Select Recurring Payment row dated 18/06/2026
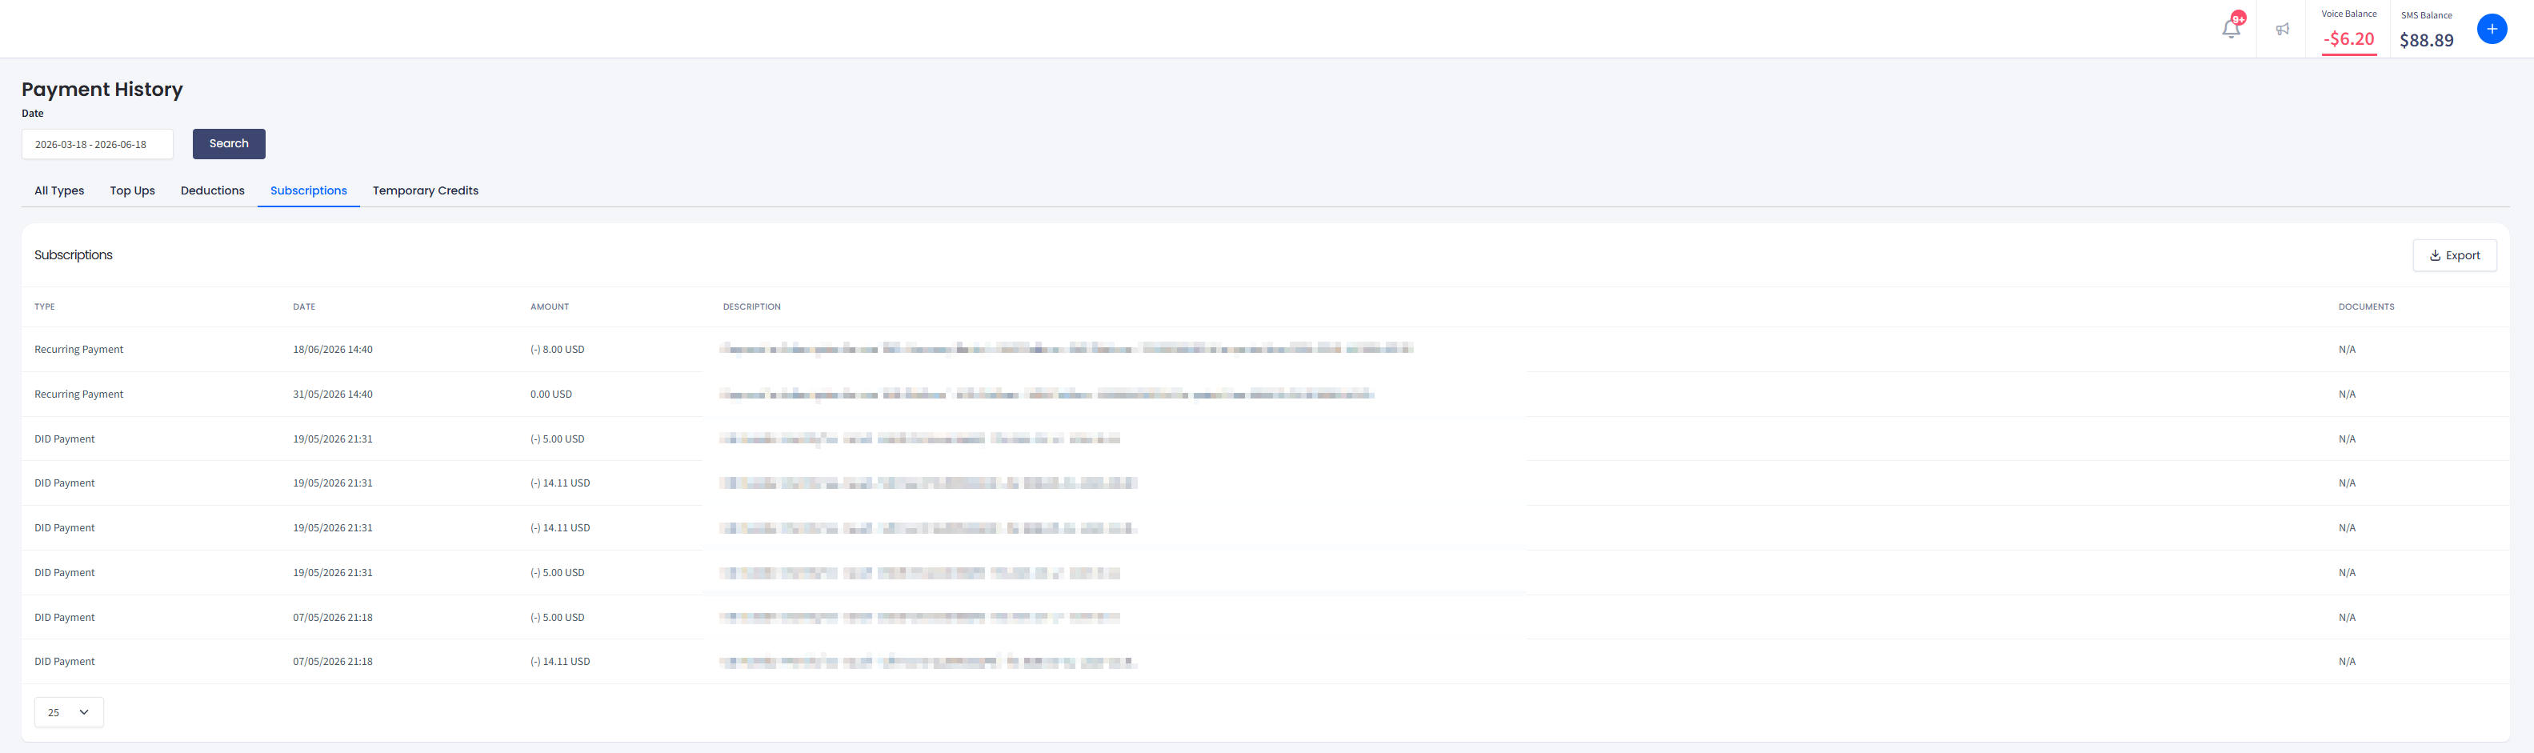 [x=1265, y=350]
